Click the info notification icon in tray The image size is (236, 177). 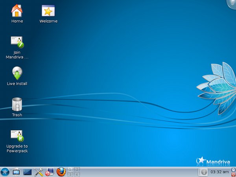(203, 172)
